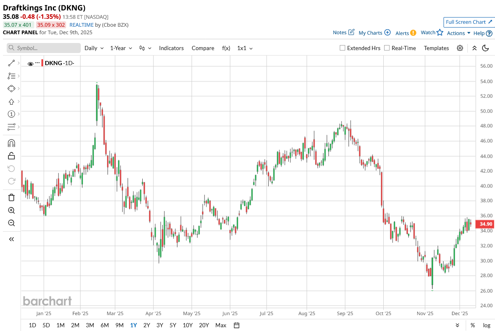Open the 1-Year period dropdown
The height and width of the screenshot is (331, 495).
121,48
